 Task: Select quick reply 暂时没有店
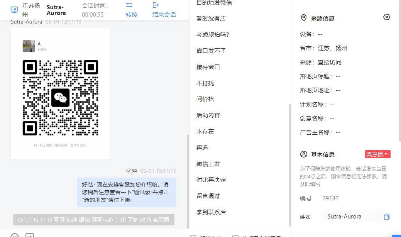coord(211,19)
